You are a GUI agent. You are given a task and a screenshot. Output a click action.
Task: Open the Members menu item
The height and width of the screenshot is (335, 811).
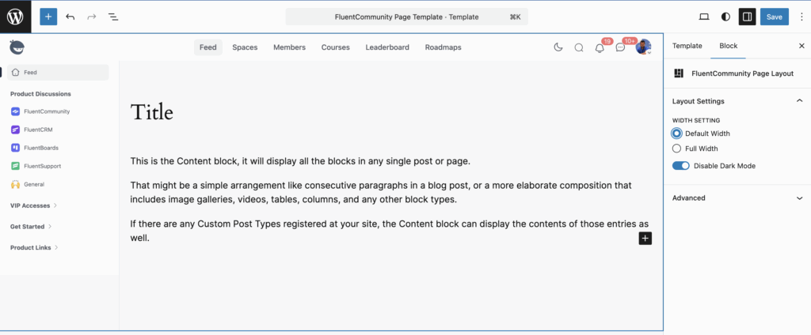[x=290, y=47]
